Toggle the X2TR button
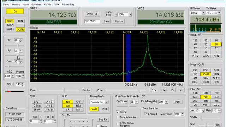226x127 pixels. 20,30
